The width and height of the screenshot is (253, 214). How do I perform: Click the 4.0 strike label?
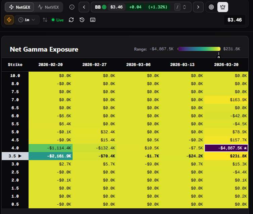click(x=15, y=148)
